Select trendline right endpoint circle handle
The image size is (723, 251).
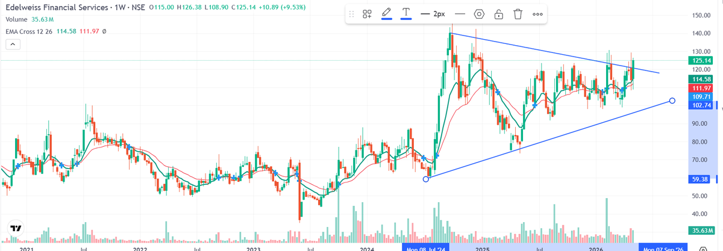pyautogui.click(x=672, y=101)
